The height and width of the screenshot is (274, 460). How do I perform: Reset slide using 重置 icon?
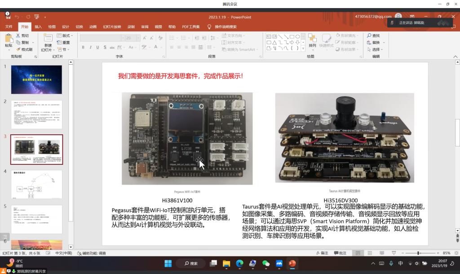pos(59,43)
